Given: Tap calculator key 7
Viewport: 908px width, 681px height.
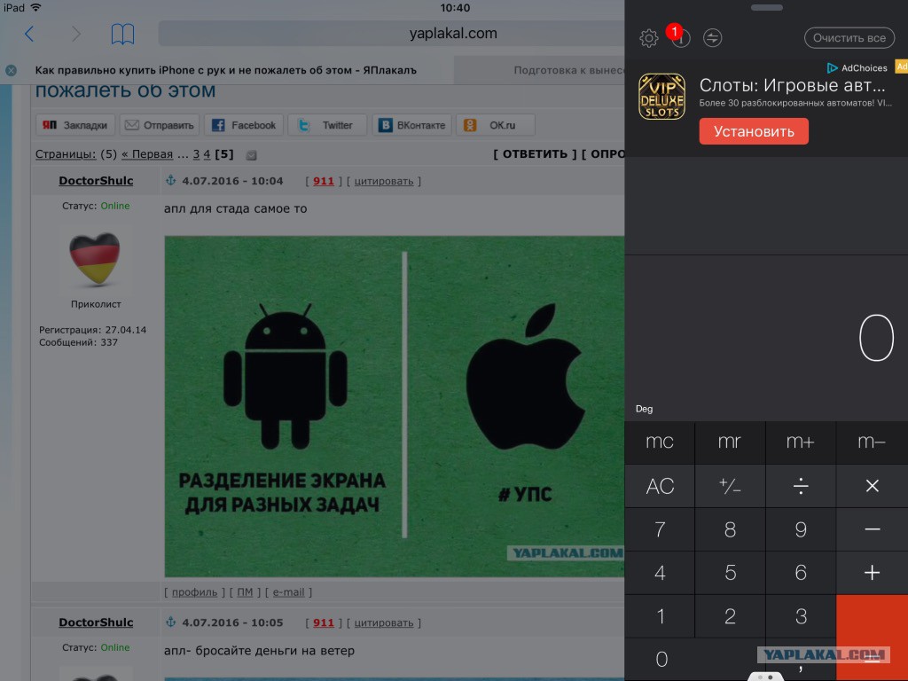Looking at the screenshot, I should click(x=660, y=530).
